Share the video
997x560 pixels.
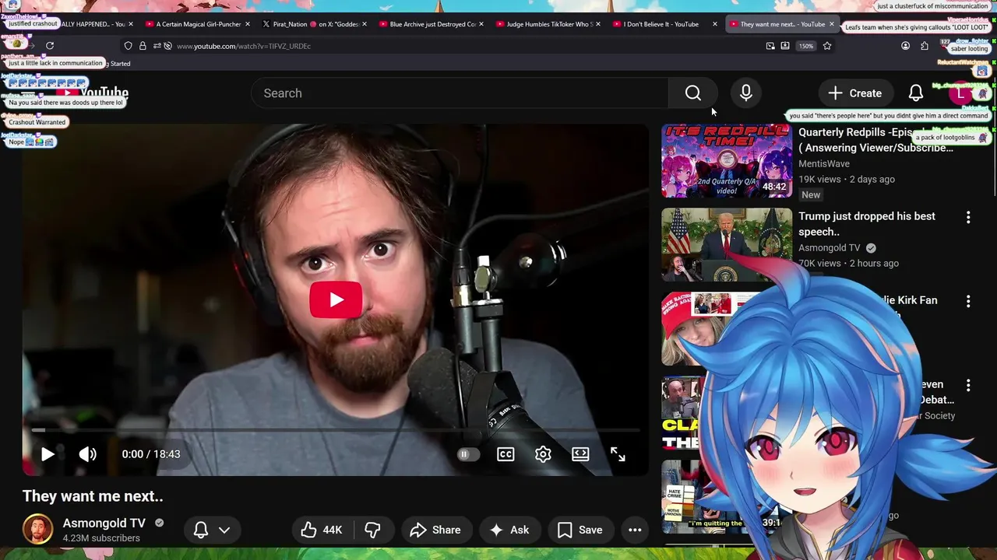point(435,530)
